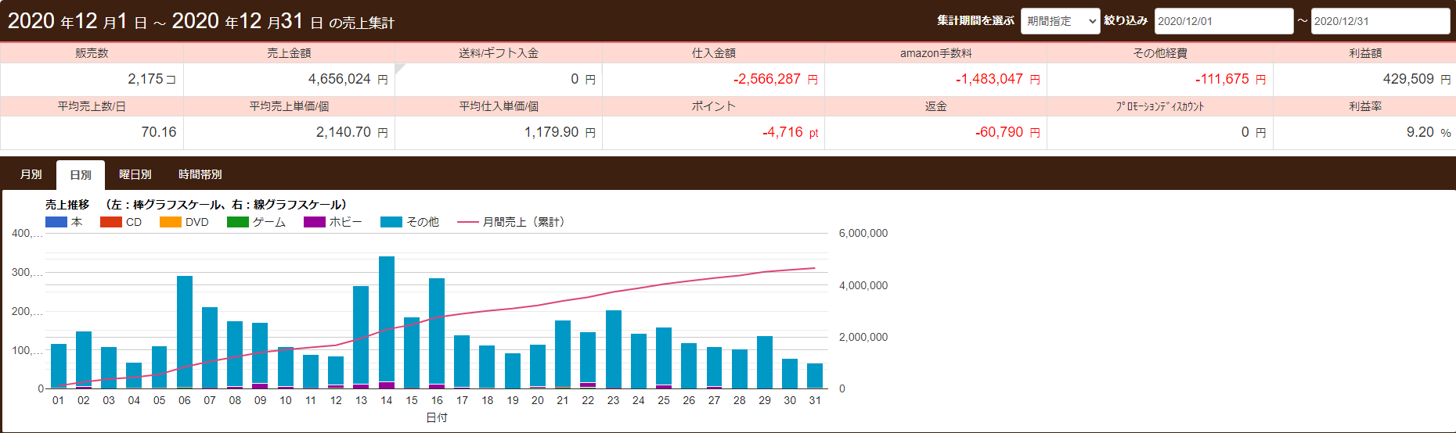The image size is (1456, 433).
Task: Click the corner marker in 送料/ギフト入金 cell
Action: (399, 68)
